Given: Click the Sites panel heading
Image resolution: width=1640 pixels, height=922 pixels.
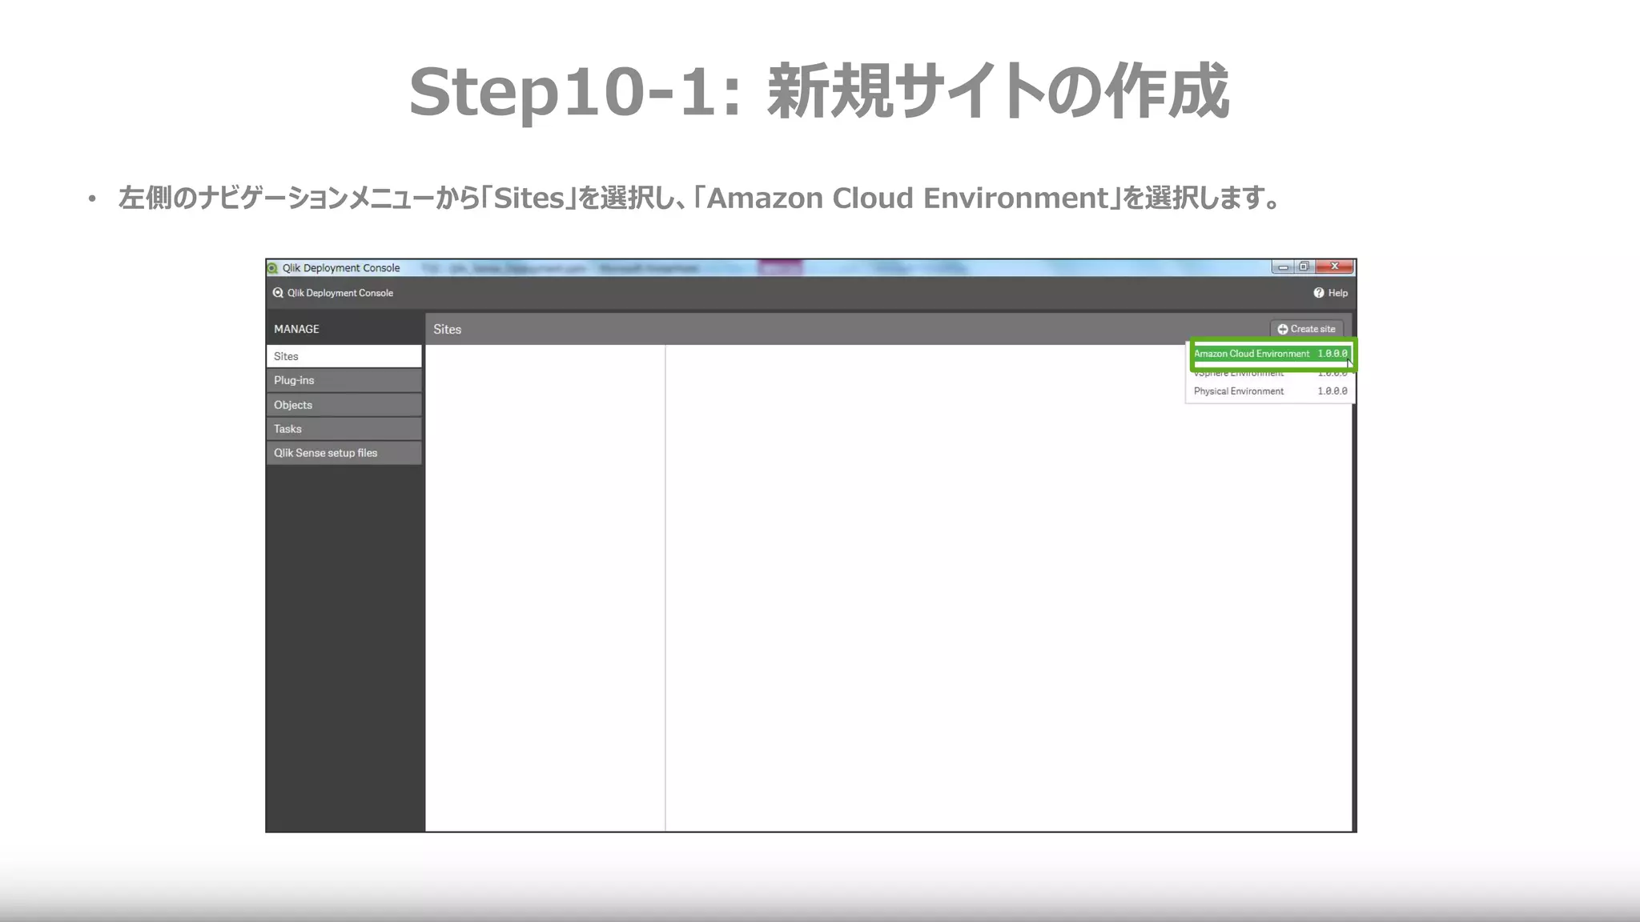Looking at the screenshot, I should pos(448,329).
